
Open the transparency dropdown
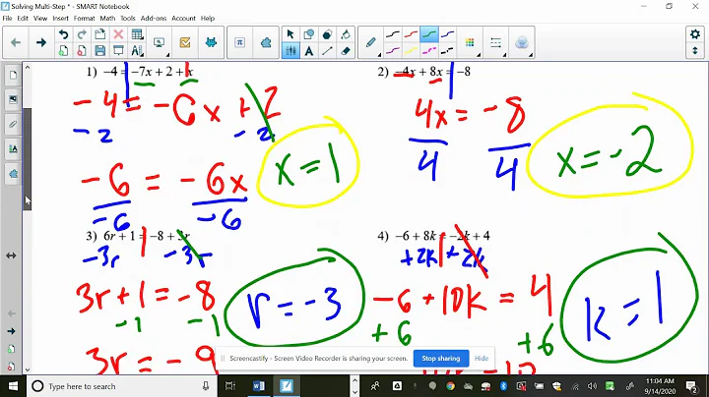point(522,42)
